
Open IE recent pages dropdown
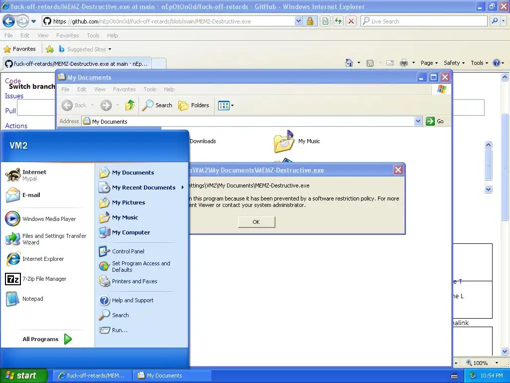pyautogui.click(x=33, y=21)
